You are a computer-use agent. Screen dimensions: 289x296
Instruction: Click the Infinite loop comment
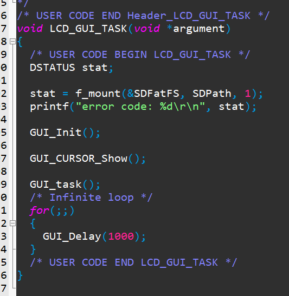click(x=91, y=198)
